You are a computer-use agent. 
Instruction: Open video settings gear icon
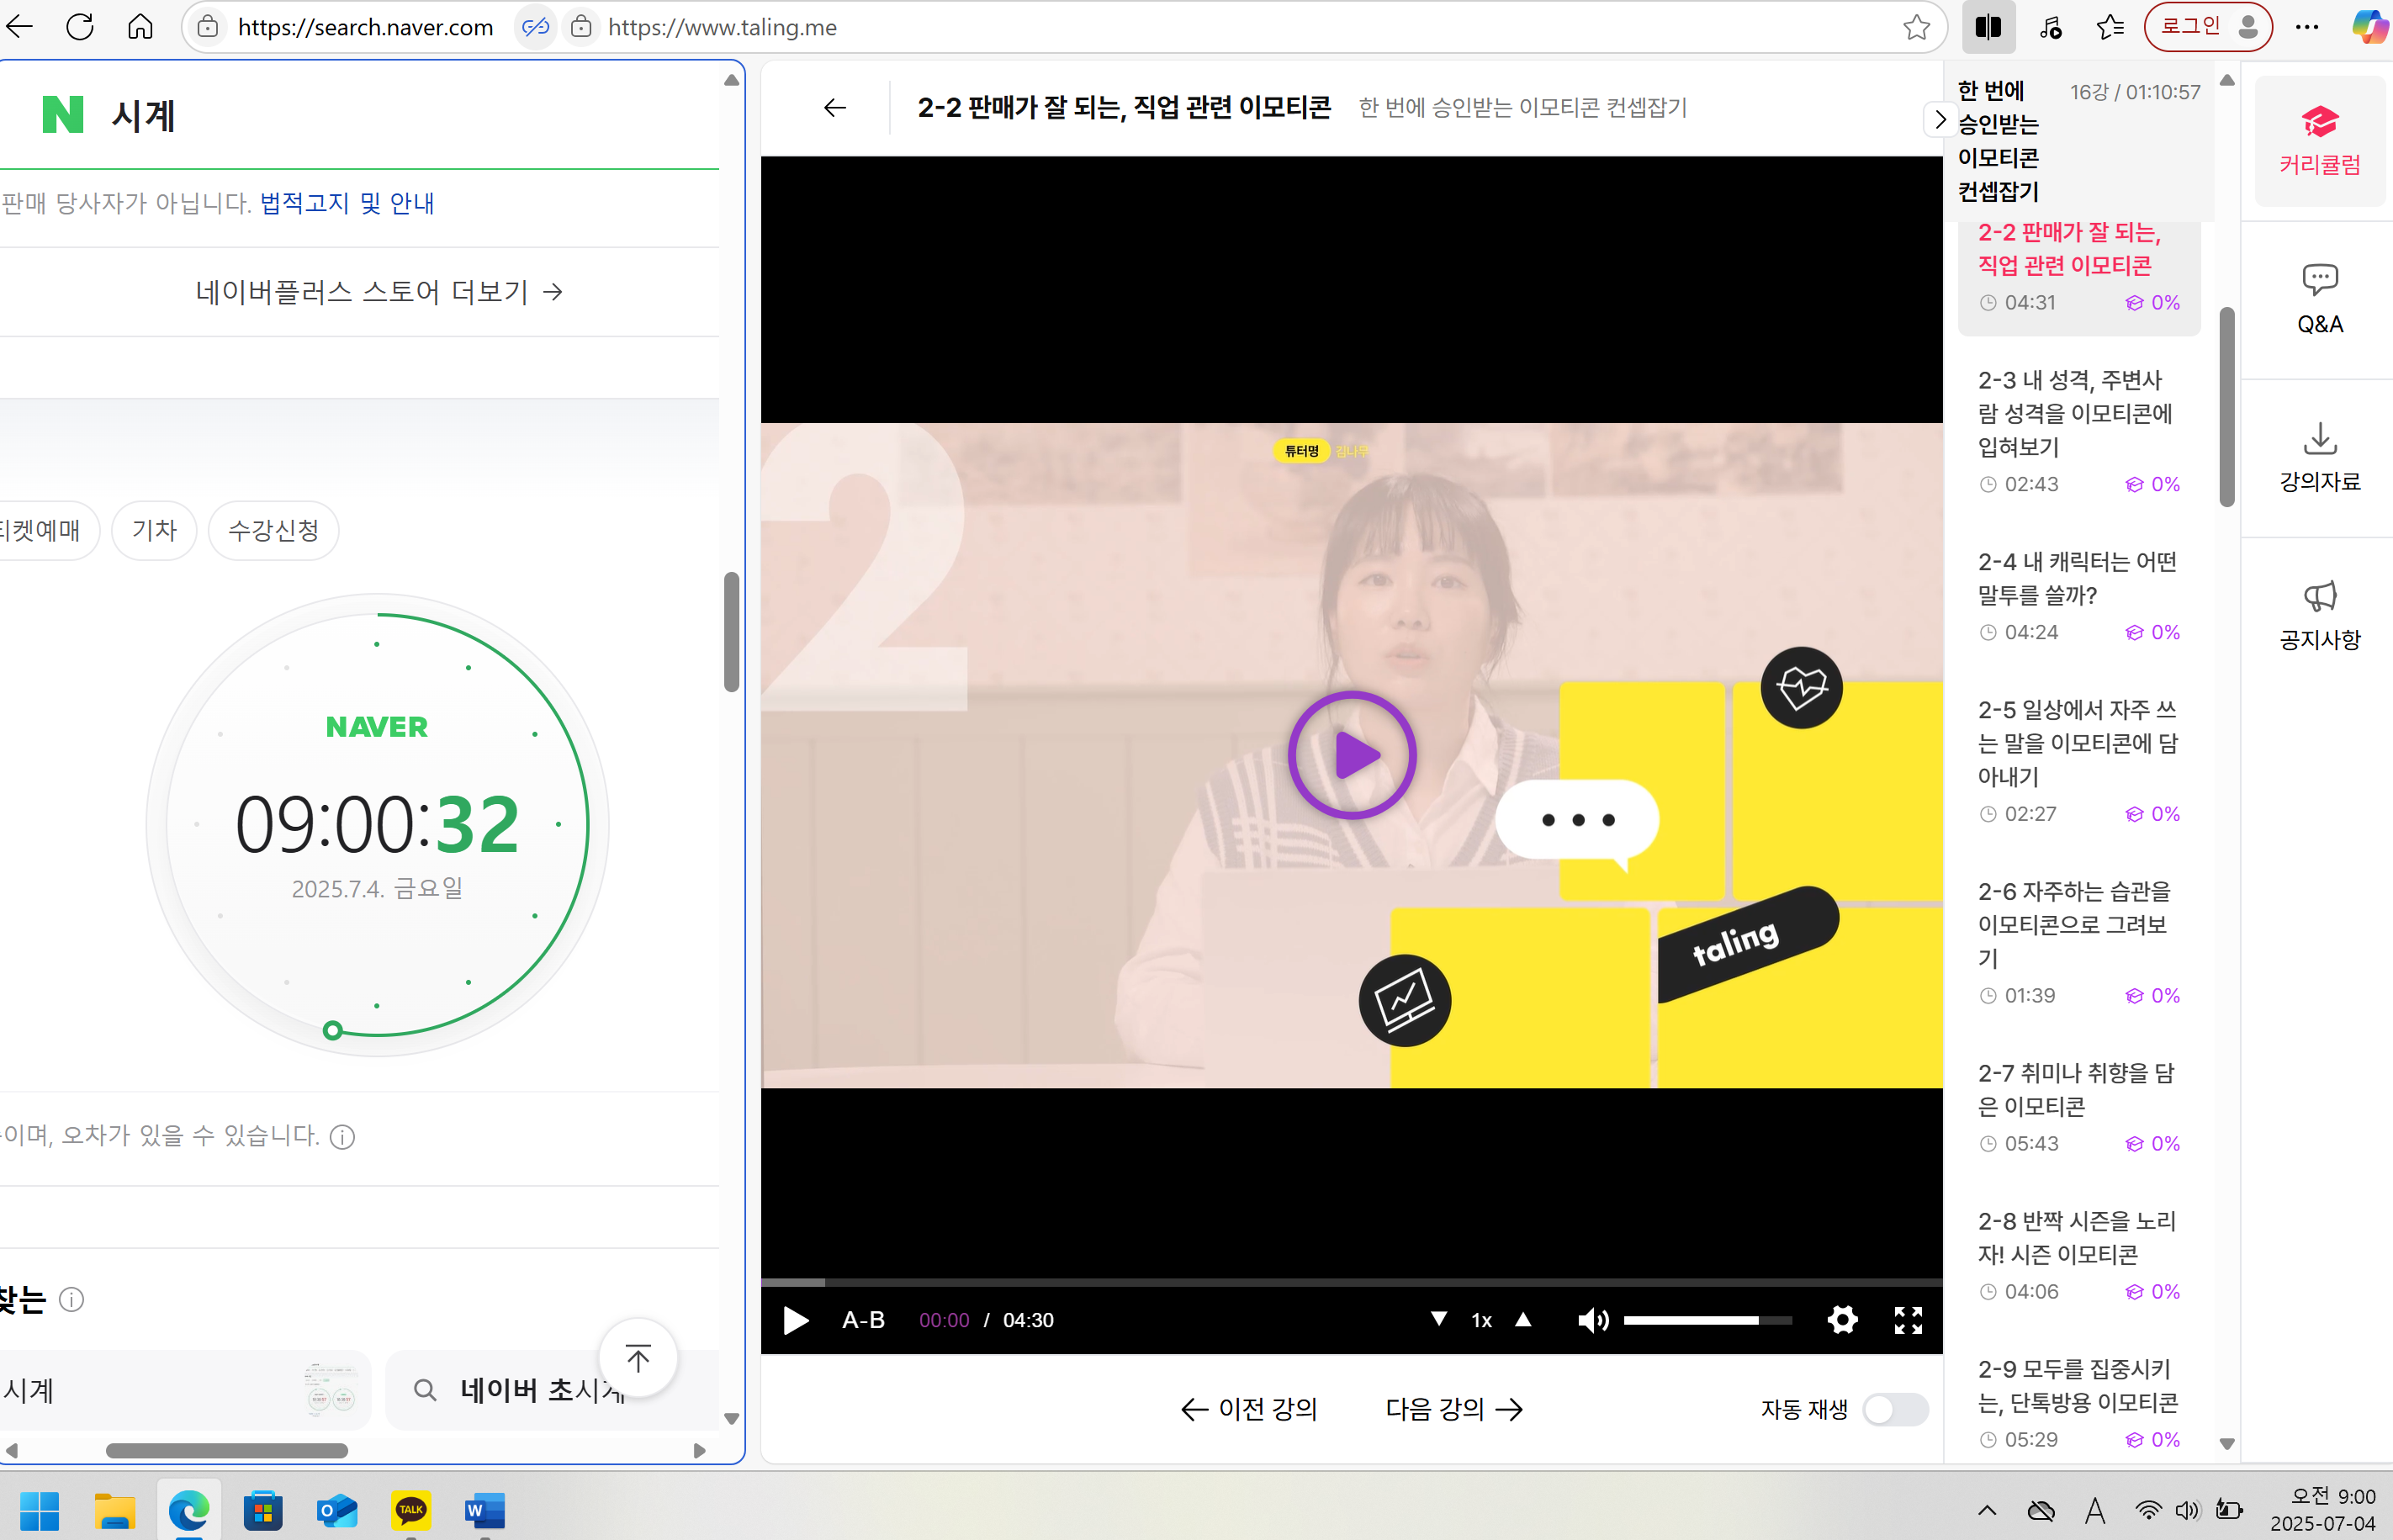1842,1320
